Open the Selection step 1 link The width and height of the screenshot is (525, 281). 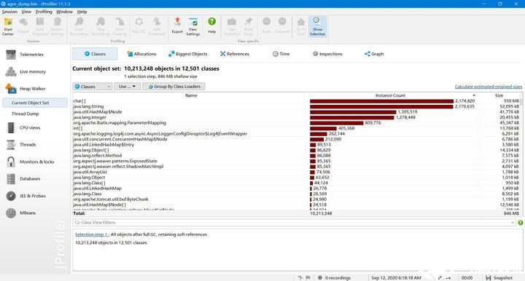(92, 234)
